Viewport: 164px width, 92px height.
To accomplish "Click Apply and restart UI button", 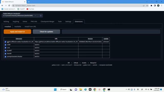I will coord(17,32).
